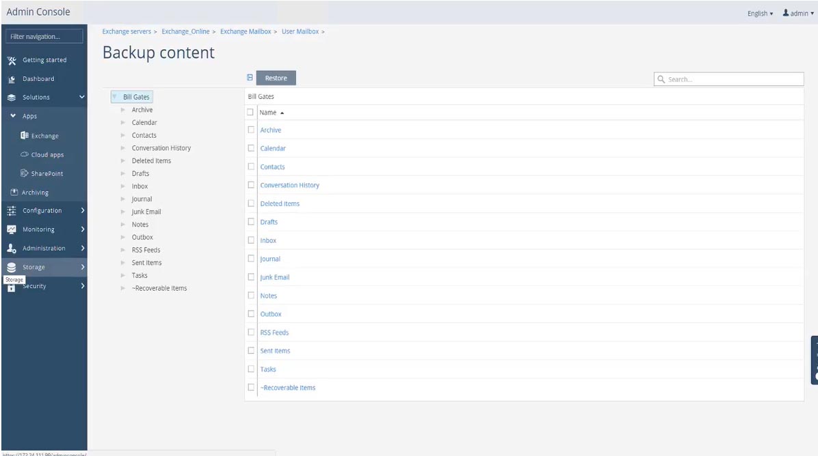818x456 pixels.
Task: Click the search magnifier icon
Action: point(661,79)
